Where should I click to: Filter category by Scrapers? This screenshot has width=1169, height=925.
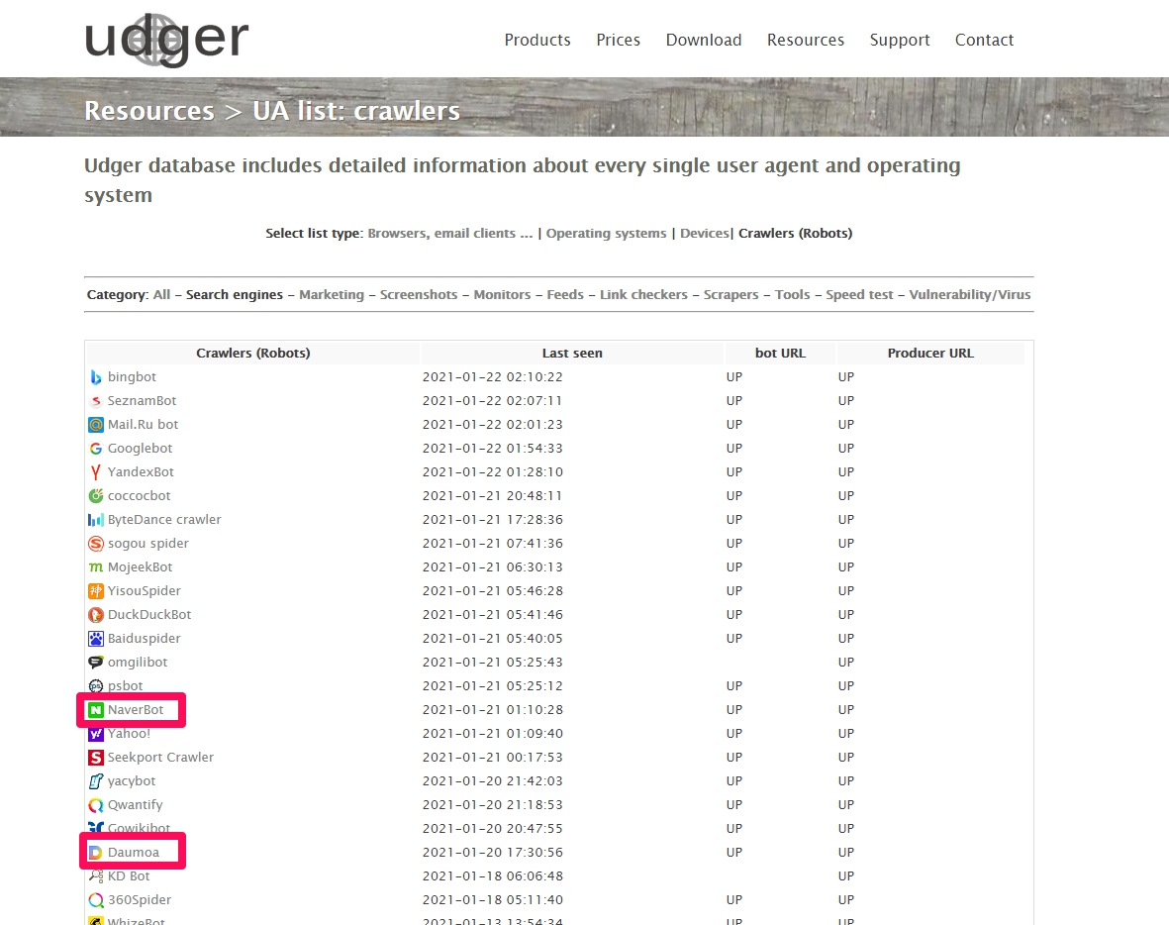[x=731, y=295]
